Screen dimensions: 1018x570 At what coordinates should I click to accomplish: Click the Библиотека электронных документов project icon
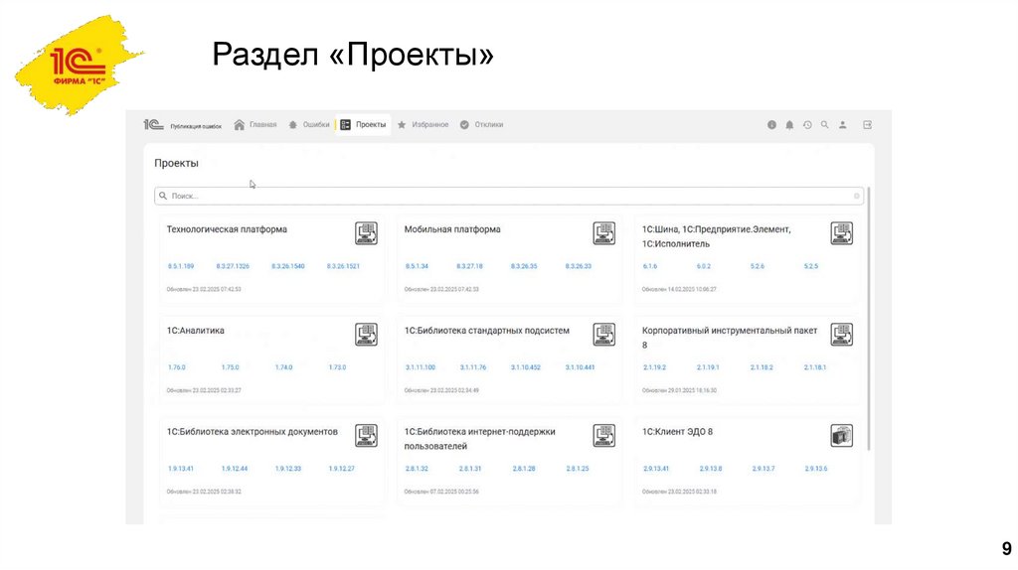pyautogui.click(x=366, y=436)
